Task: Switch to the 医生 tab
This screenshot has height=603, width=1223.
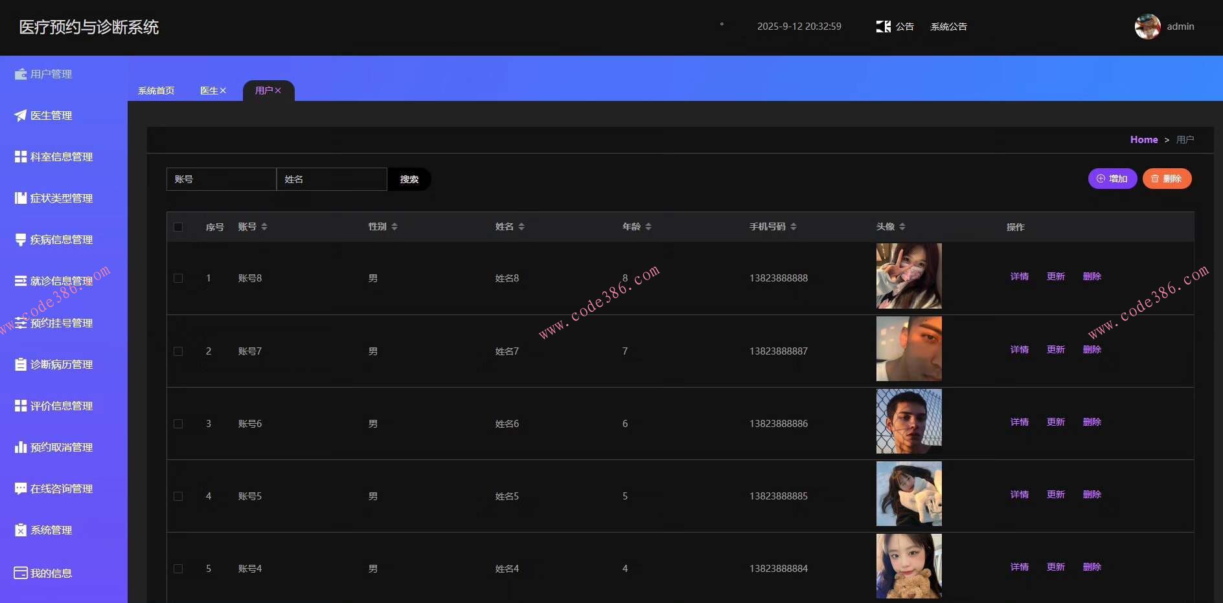Action: (x=209, y=91)
